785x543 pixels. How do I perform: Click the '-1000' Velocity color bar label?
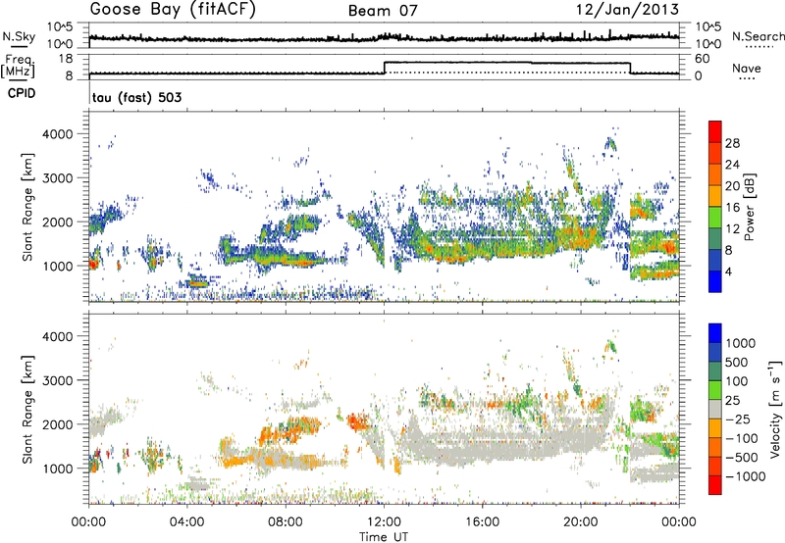point(746,476)
